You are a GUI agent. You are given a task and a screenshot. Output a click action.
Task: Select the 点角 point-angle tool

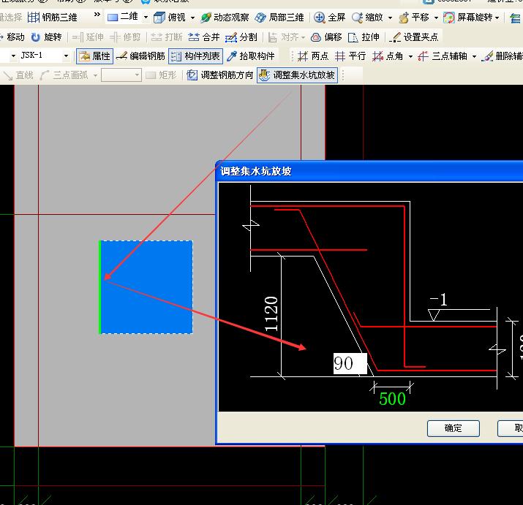388,56
